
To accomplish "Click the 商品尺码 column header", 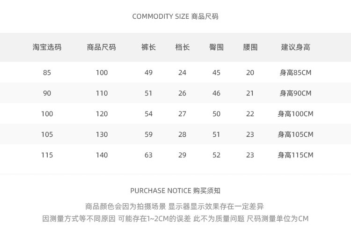I will (102, 47).
